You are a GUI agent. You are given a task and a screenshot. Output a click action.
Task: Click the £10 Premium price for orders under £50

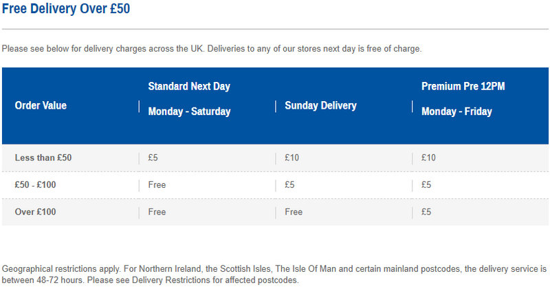[428, 158]
